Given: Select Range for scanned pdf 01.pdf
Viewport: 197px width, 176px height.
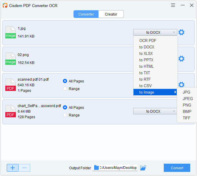Looking at the screenshot, I should click(x=65, y=89).
